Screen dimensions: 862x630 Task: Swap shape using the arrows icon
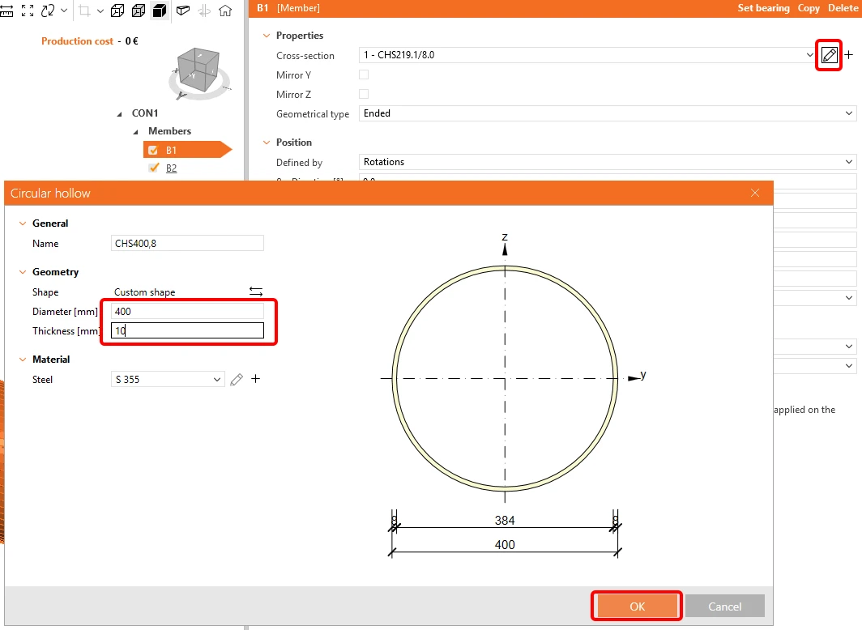[x=256, y=292]
